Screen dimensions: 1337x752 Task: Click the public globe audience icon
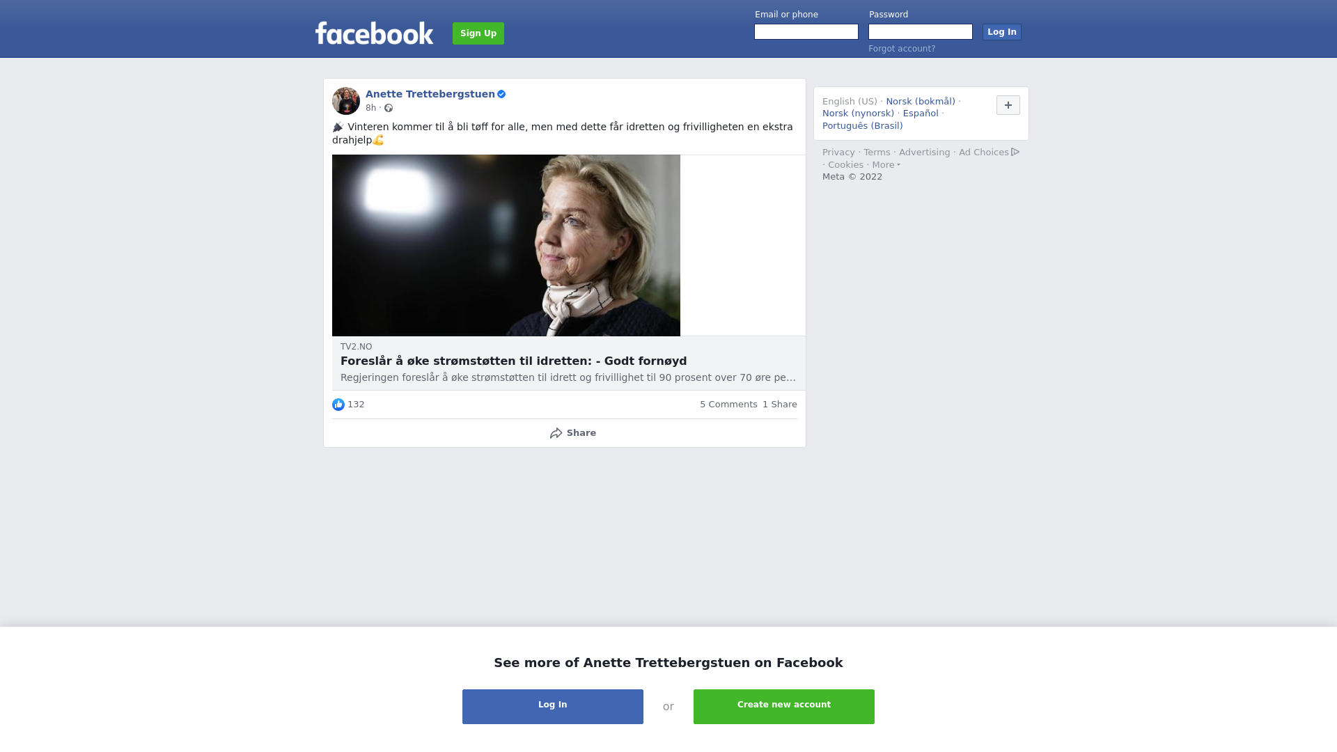(389, 108)
